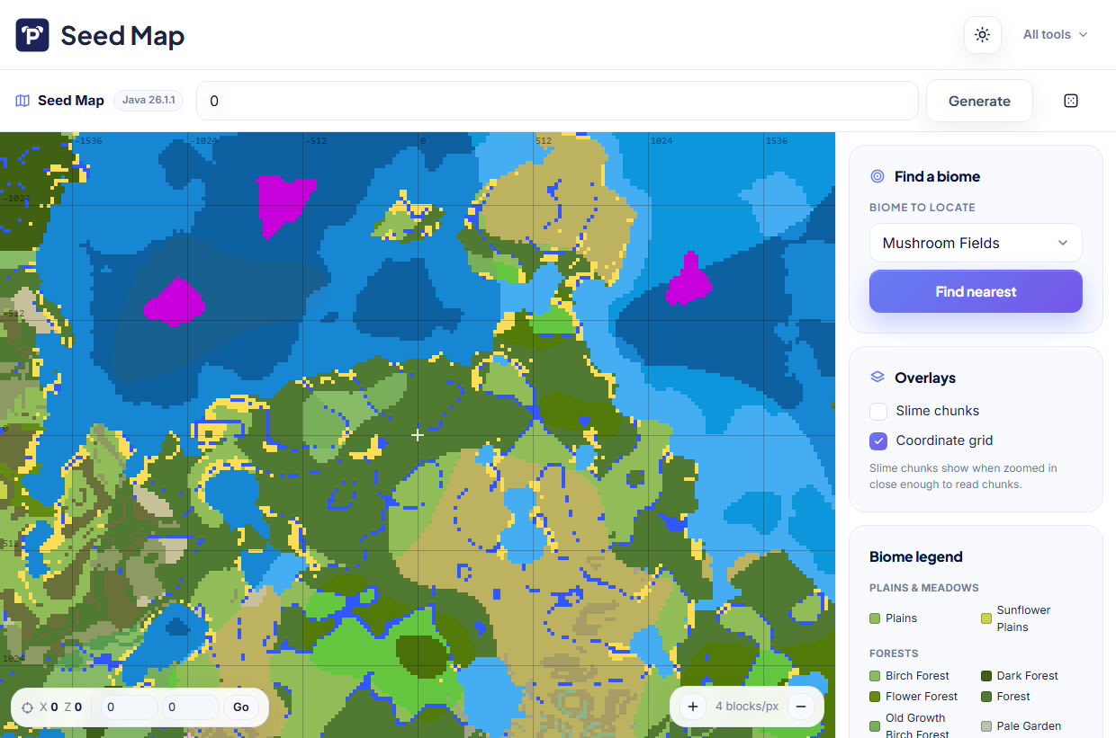Viewport: 1116px width, 738px height.
Task: Click the Seed Map site logo icon
Action: click(32, 35)
